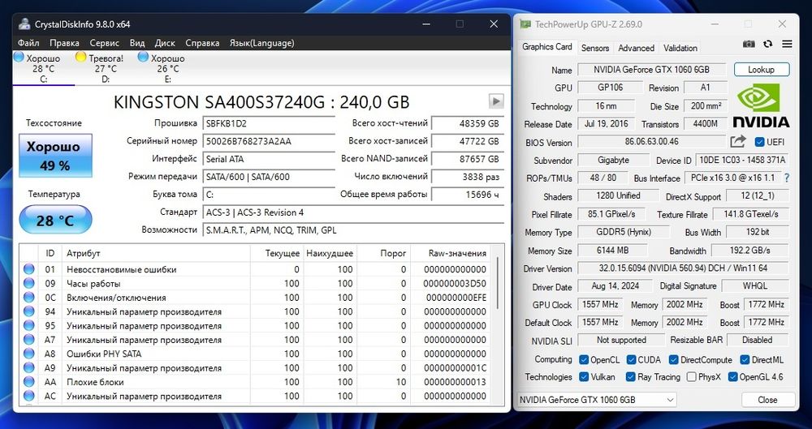
Task: Switch to the Sensors tab
Action: 595,48
